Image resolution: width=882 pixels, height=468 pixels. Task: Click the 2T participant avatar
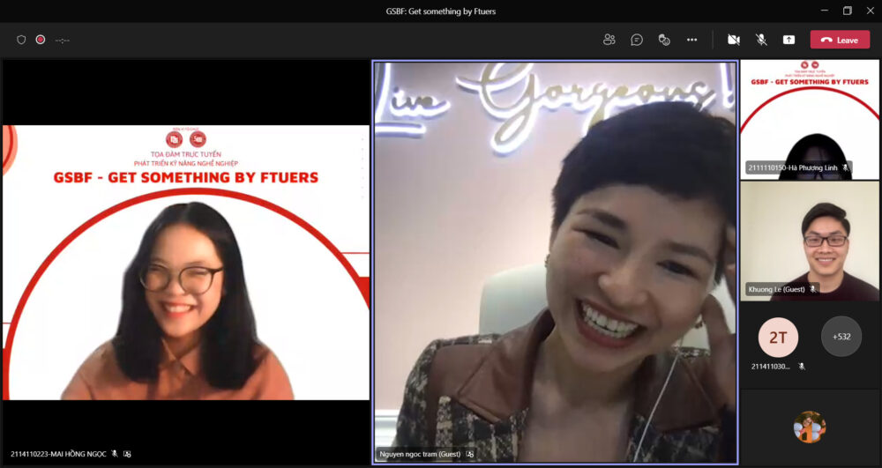778,337
